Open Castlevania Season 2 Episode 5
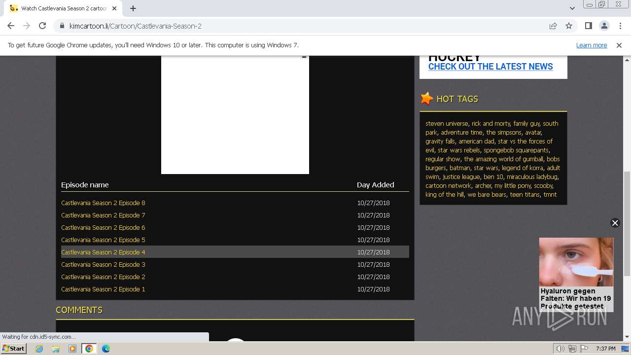 click(103, 240)
